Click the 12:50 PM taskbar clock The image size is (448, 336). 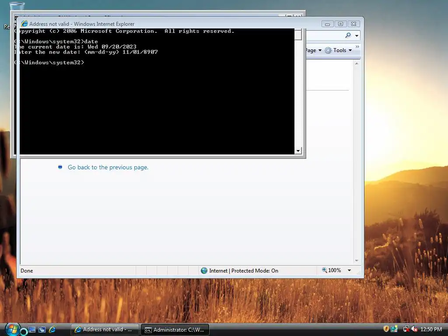coord(431,329)
